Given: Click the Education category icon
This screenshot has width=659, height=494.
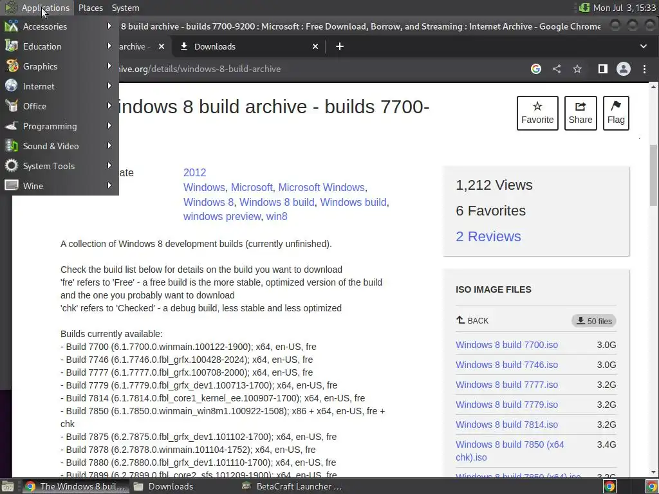Looking at the screenshot, I should tap(12, 46).
